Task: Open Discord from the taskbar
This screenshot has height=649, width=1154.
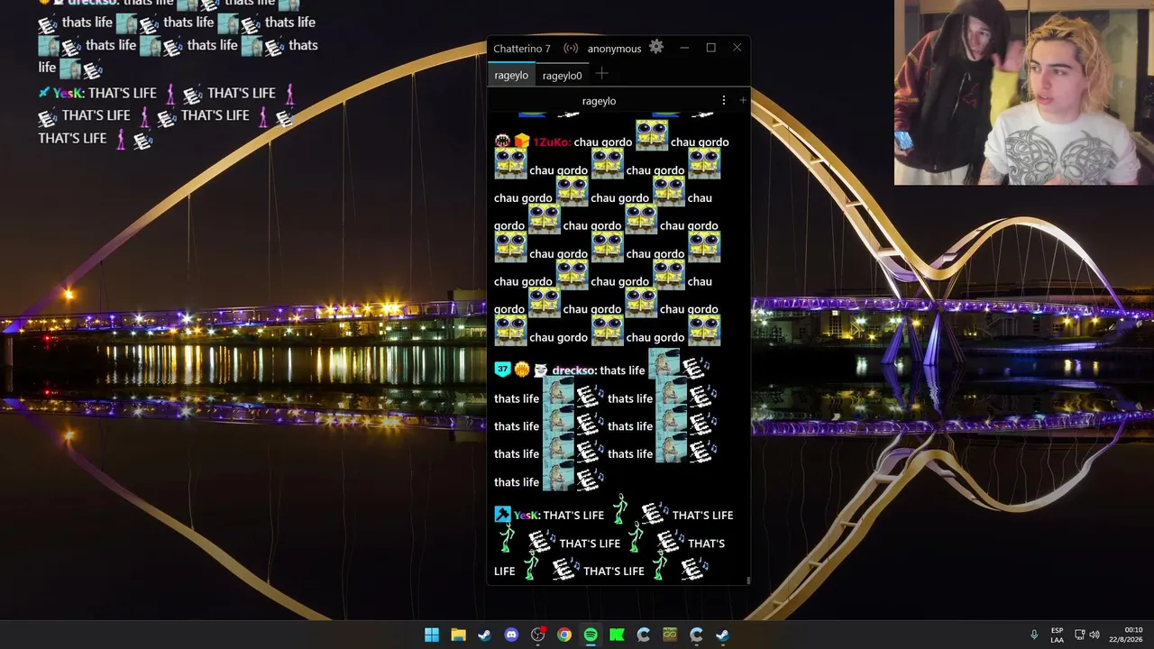Action: point(511,635)
